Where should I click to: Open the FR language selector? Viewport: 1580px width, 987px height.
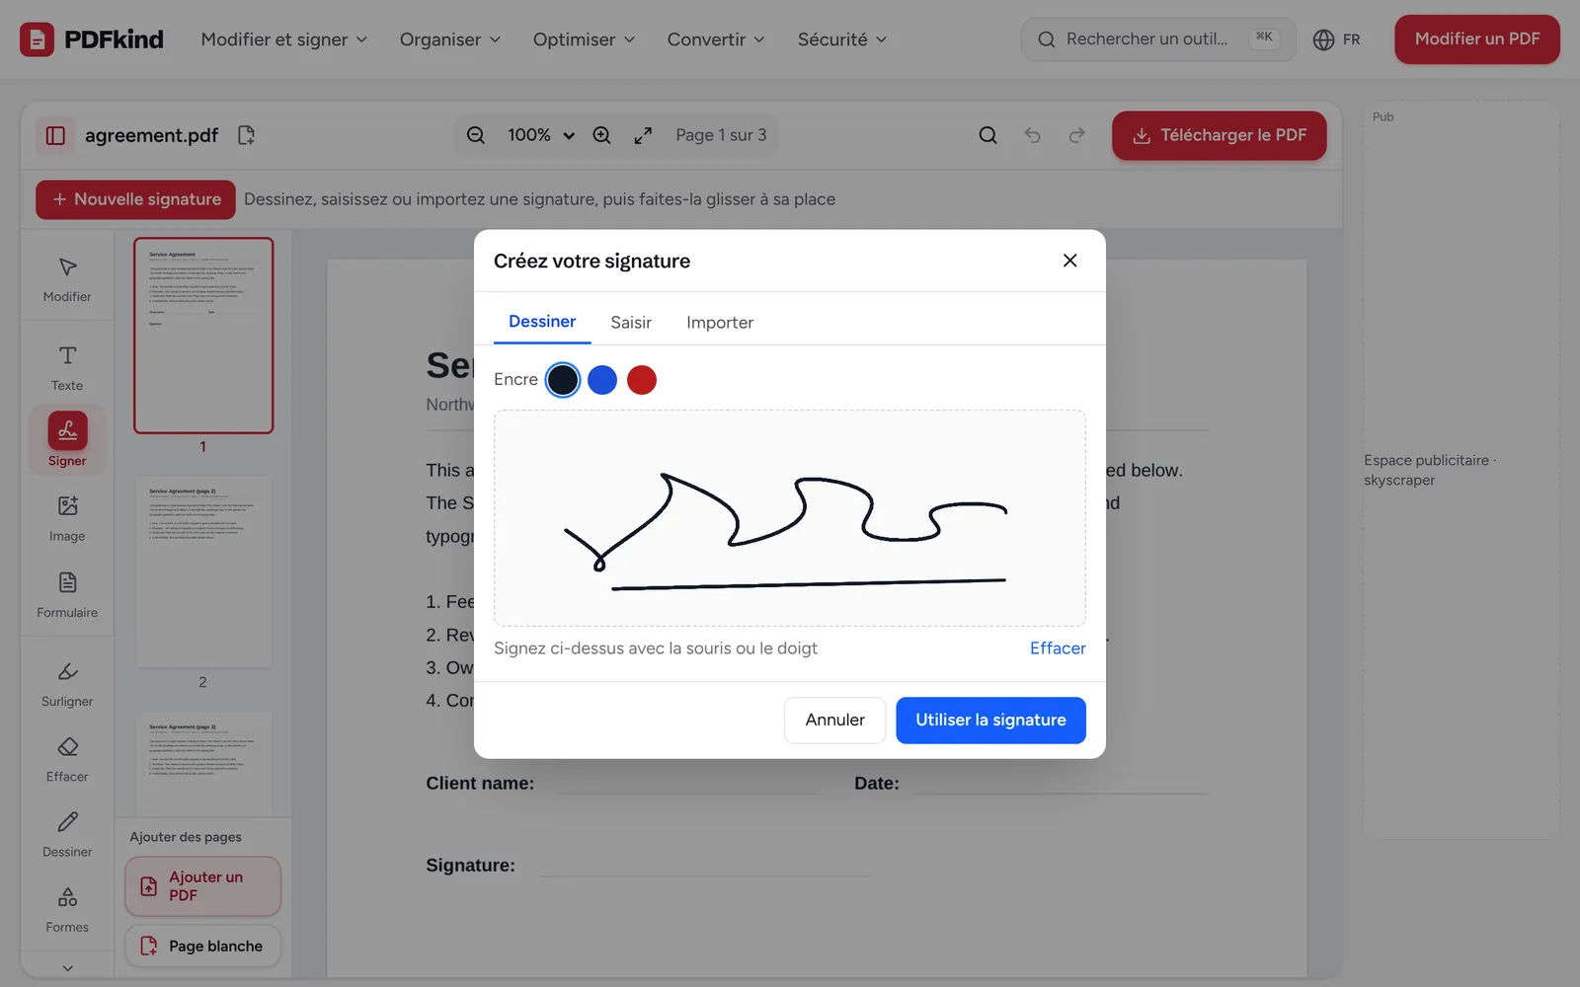click(1337, 39)
